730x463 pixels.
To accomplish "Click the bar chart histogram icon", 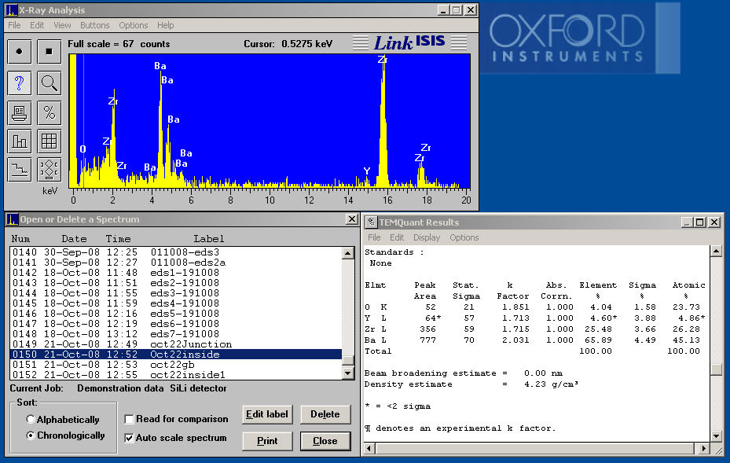I will tap(19, 141).
